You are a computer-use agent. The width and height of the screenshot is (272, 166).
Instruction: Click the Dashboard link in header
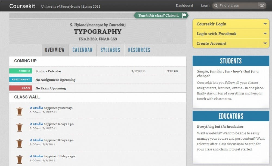(x=184, y=5)
